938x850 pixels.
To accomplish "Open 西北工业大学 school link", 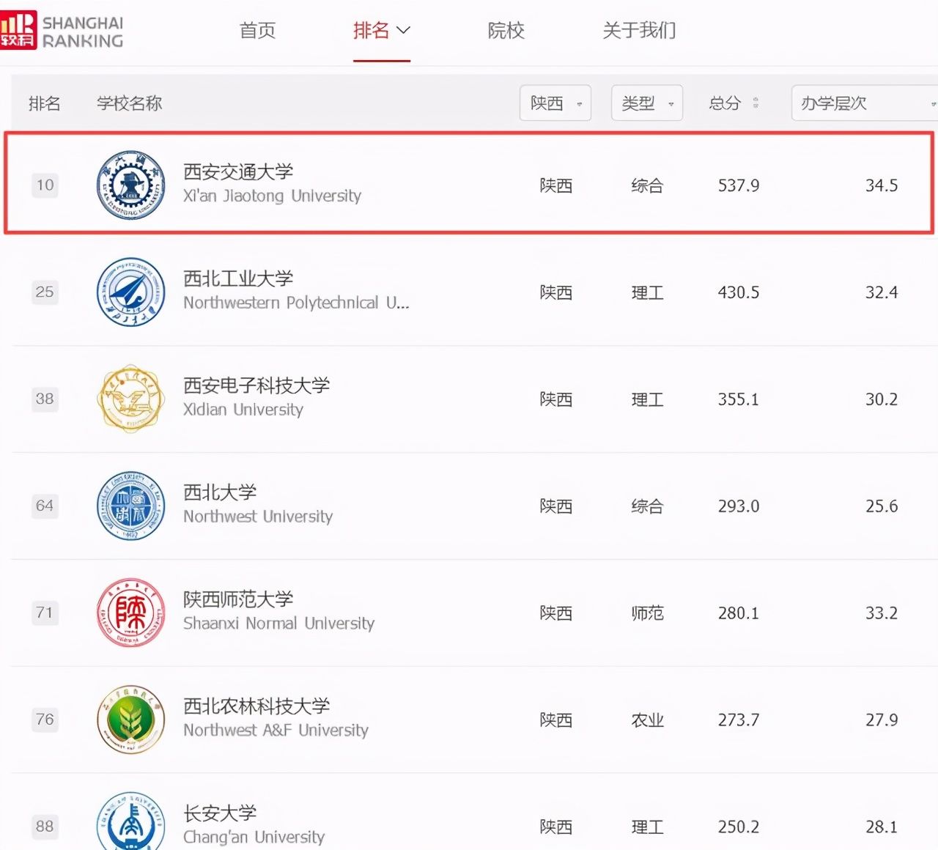I will (238, 278).
